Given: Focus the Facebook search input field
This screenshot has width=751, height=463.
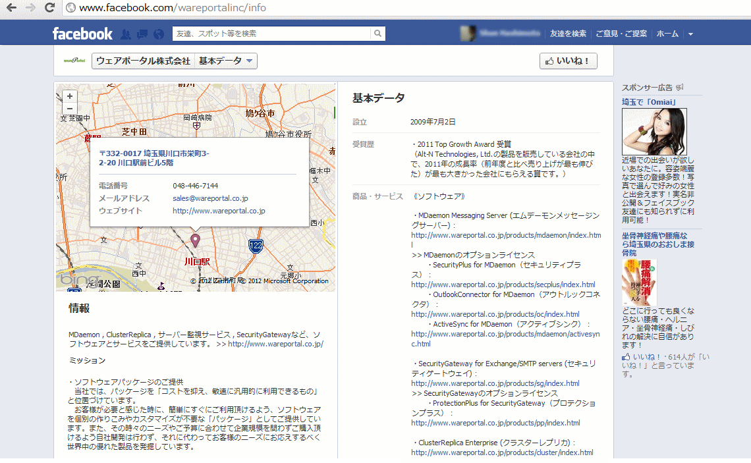Looking at the screenshot, I should [x=271, y=34].
